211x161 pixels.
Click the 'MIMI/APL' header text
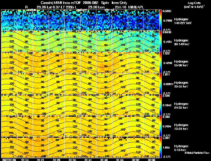[136, 7]
